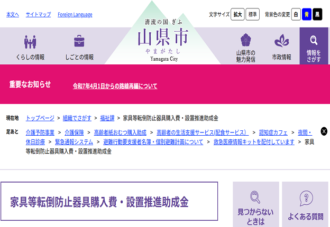Switch background color to blue (青)
The height and width of the screenshot is (227, 330).
tap(307, 15)
